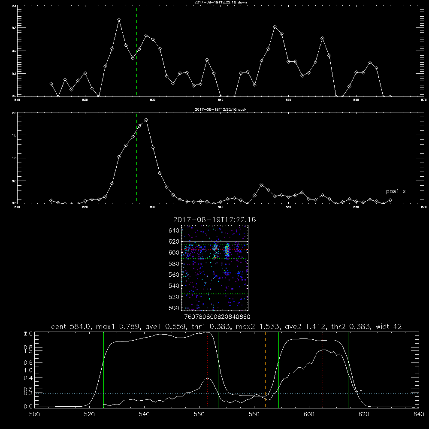The height and width of the screenshot is (429, 429).
Task: Click bottom plot's '600' x-axis label
Action: [309, 414]
